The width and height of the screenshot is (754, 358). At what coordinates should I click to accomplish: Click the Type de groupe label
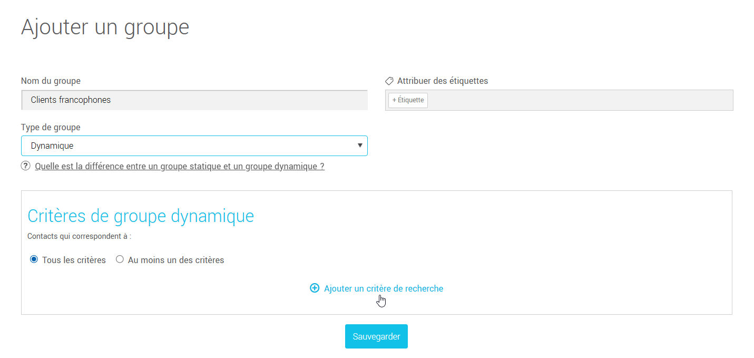pos(50,127)
